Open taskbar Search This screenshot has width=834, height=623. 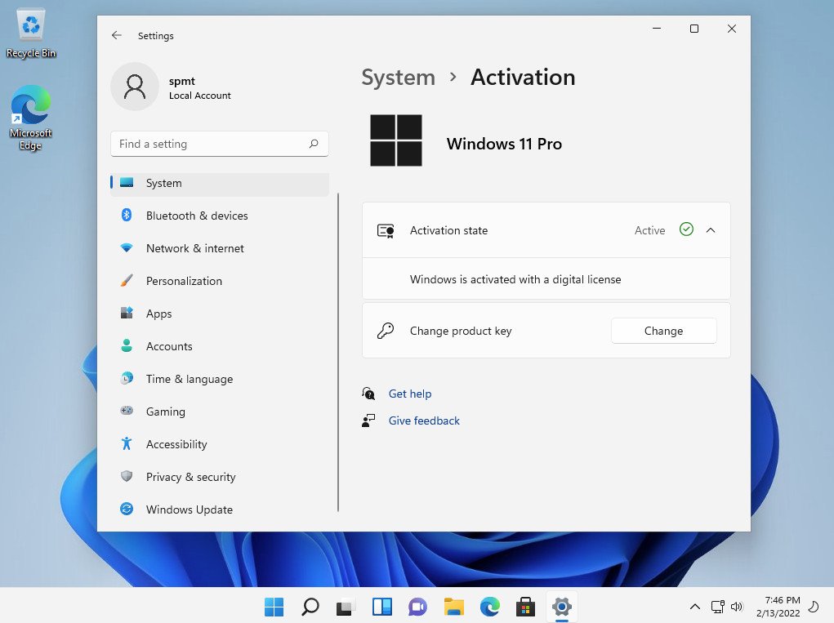(310, 607)
